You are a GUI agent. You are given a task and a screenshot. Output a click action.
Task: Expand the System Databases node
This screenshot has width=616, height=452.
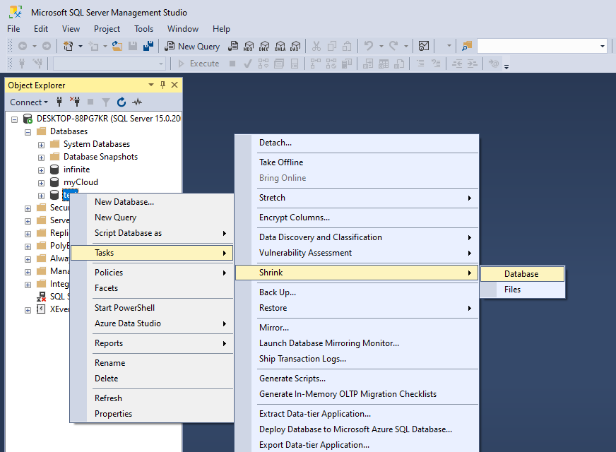point(41,145)
